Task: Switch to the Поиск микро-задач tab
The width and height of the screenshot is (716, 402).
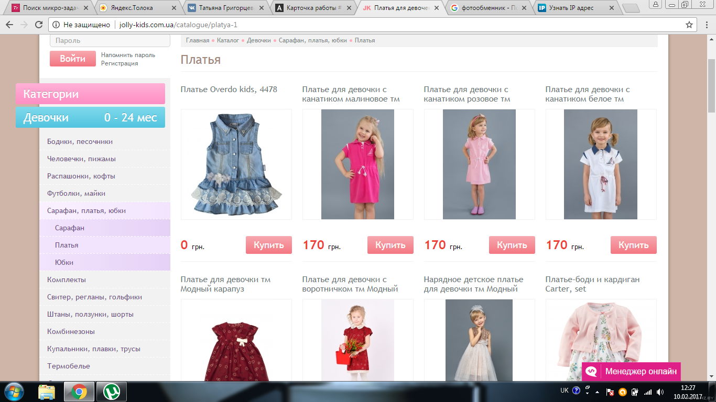Action: (x=51, y=8)
